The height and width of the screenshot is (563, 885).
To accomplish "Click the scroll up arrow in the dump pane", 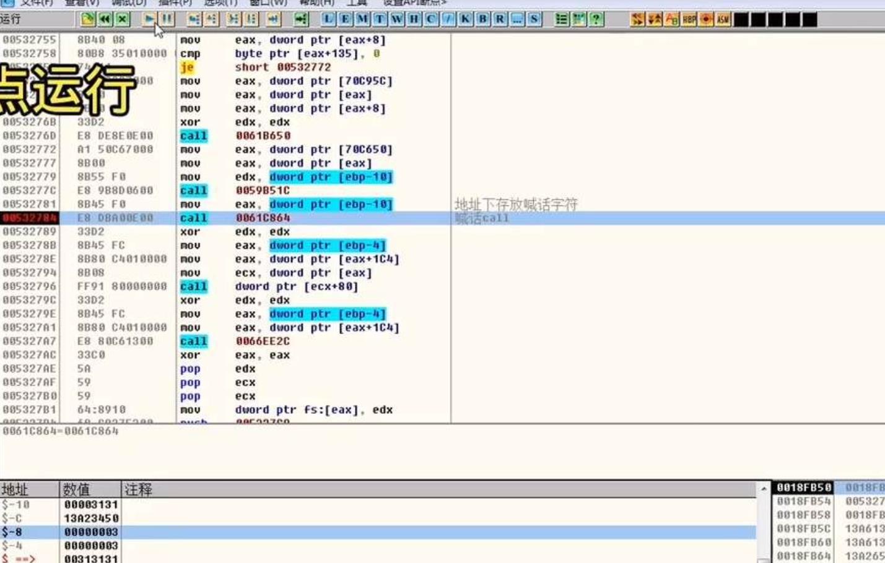I will point(764,489).
